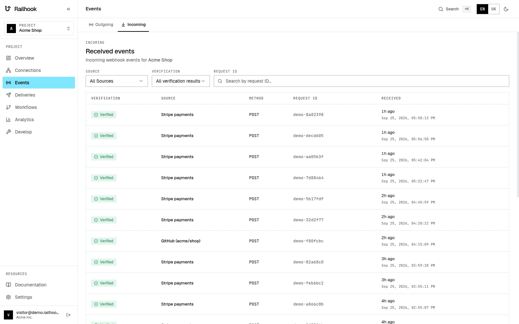Select request ID demo-8a82398
The height and width of the screenshot is (324, 519).
pyautogui.click(x=308, y=115)
